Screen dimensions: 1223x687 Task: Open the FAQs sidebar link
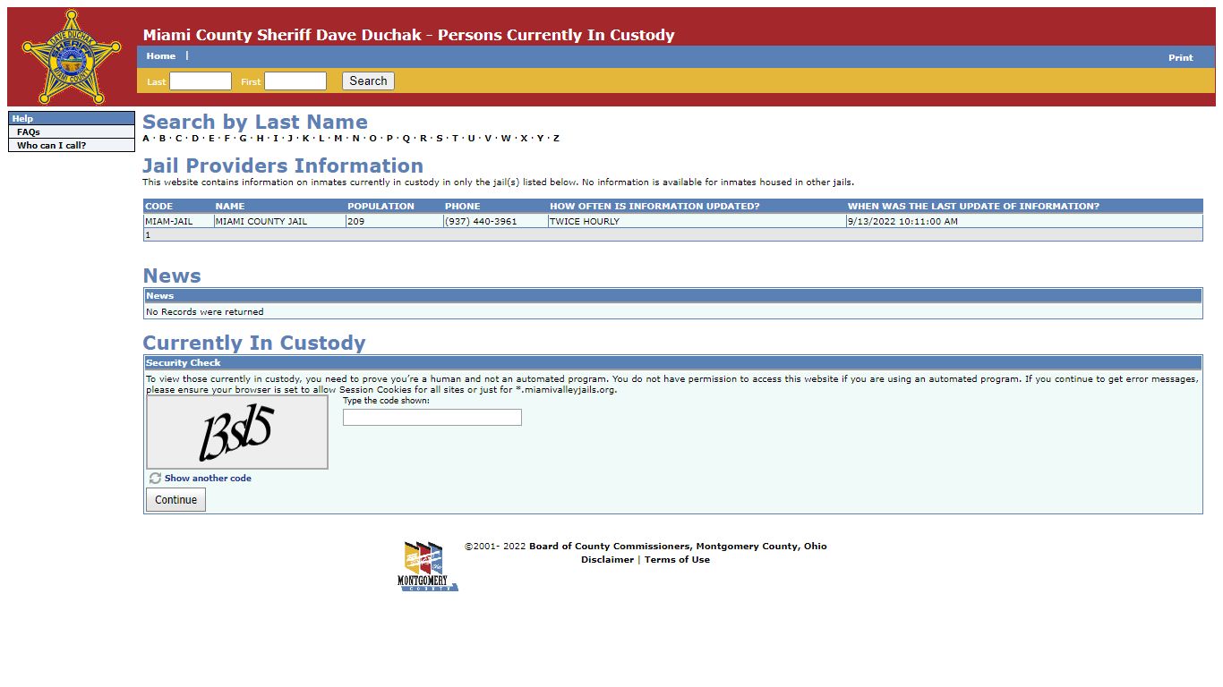tap(29, 132)
